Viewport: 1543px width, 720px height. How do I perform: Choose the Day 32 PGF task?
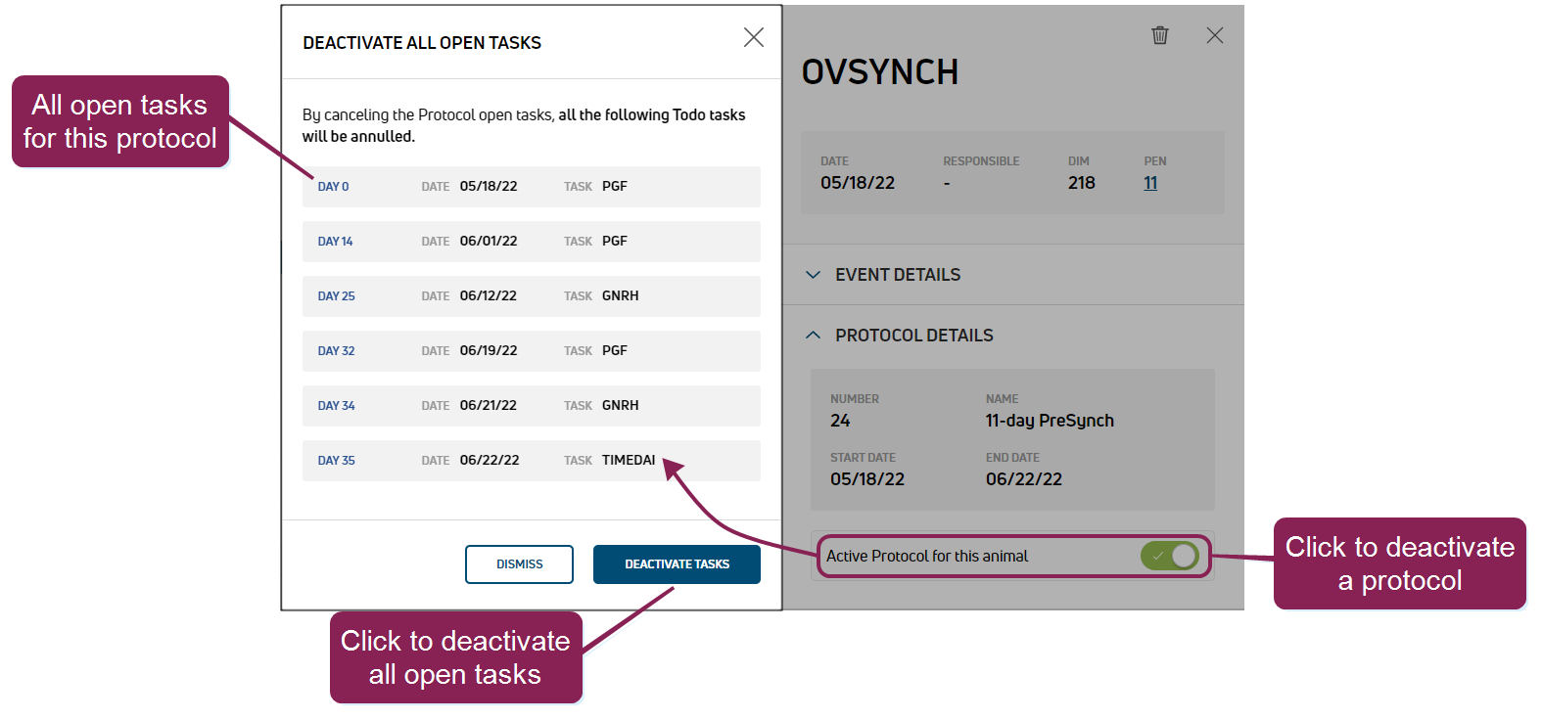point(531,351)
